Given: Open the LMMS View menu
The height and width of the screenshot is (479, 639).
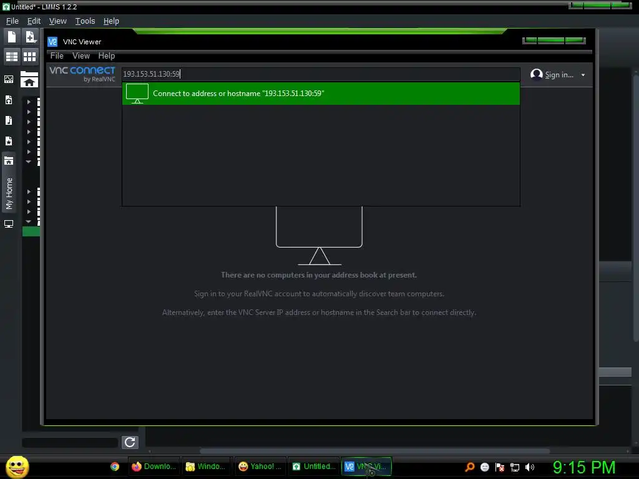Looking at the screenshot, I should (57, 21).
